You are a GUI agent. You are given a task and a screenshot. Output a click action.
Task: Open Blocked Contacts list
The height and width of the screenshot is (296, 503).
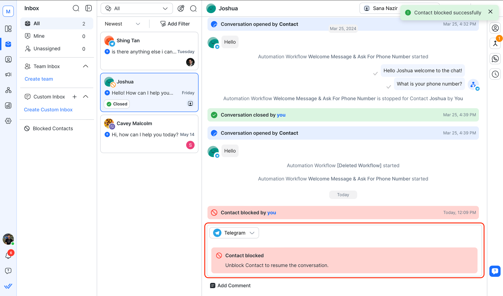pyautogui.click(x=53, y=128)
